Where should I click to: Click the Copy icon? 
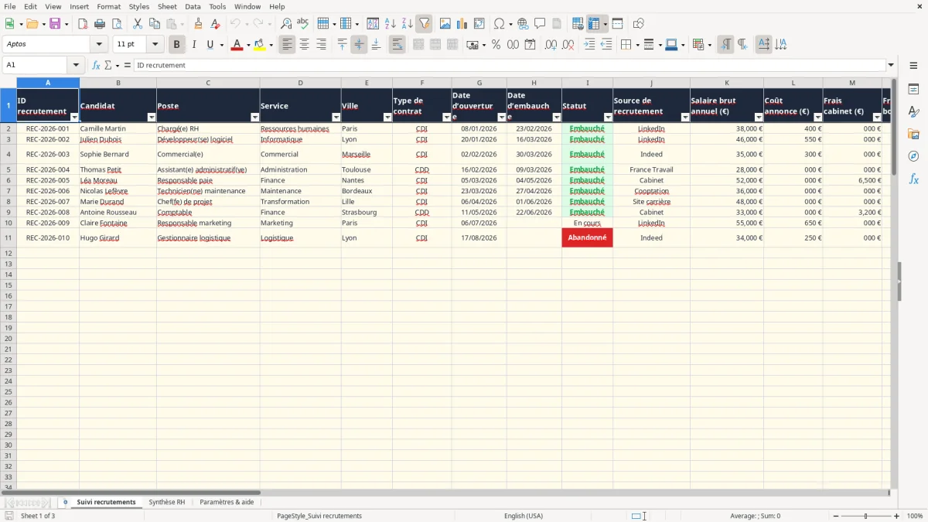point(154,24)
